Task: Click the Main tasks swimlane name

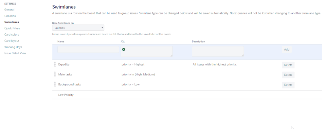Action: coord(65,74)
